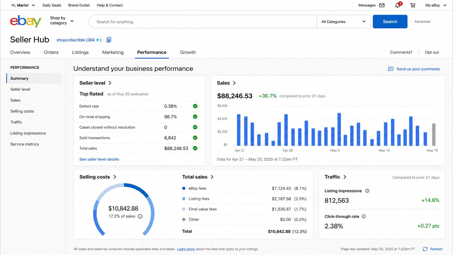453x255 pixels.
Task: Open Service metrics in the sidebar
Action: tap(25, 144)
